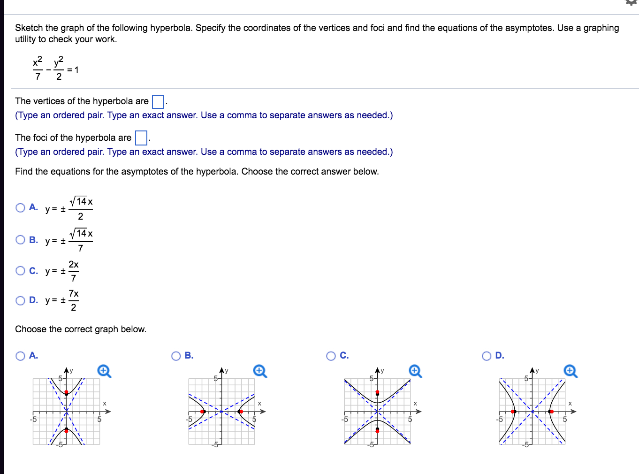This screenshot has height=474, width=639.
Task: Click the hyperbola thumbnail under option D
Action: coord(532,411)
